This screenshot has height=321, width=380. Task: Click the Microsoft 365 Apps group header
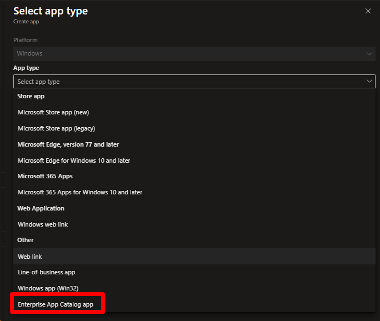45,176
